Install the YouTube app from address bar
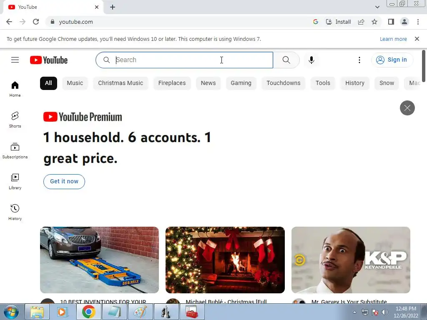This screenshot has width=427, height=320. coord(338,22)
